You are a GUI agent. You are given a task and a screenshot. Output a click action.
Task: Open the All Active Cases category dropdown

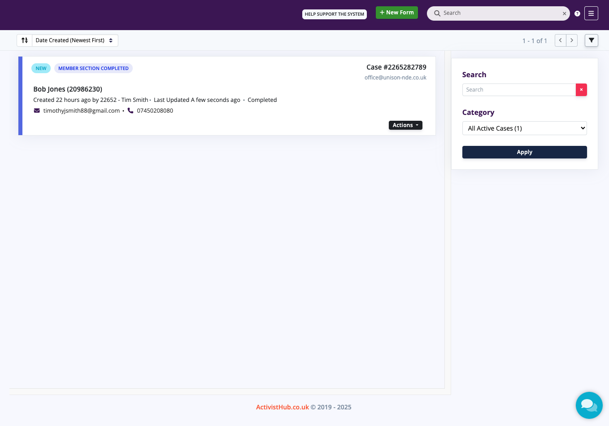click(x=524, y=128)
